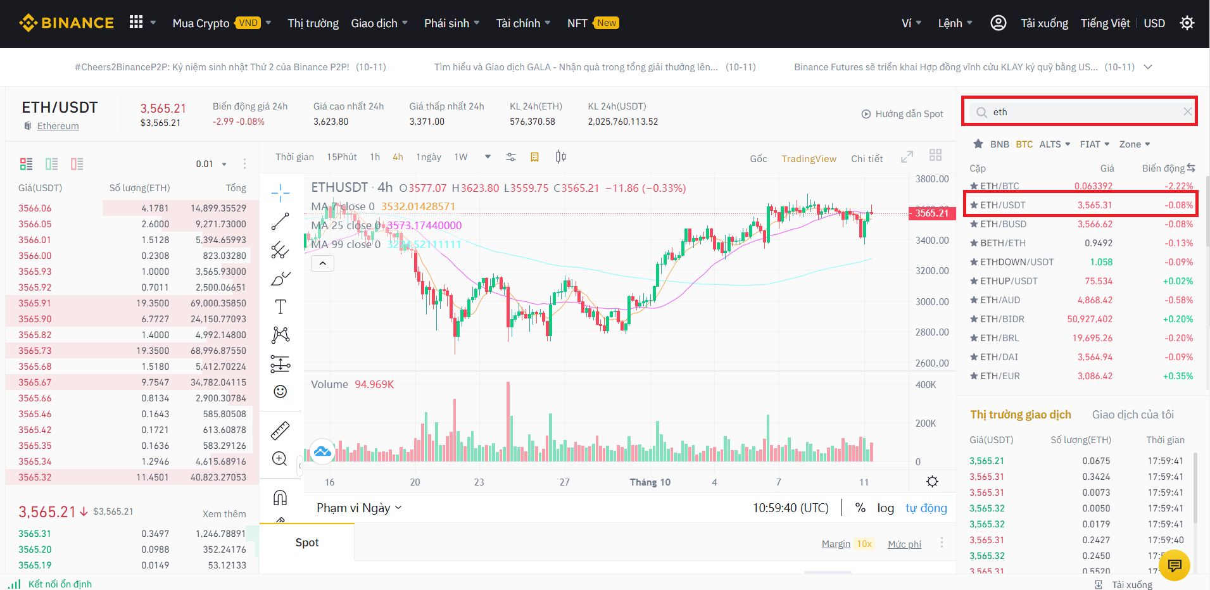Select the trend line drawing tool
1210x590 pixels.
tap(280, 222)
